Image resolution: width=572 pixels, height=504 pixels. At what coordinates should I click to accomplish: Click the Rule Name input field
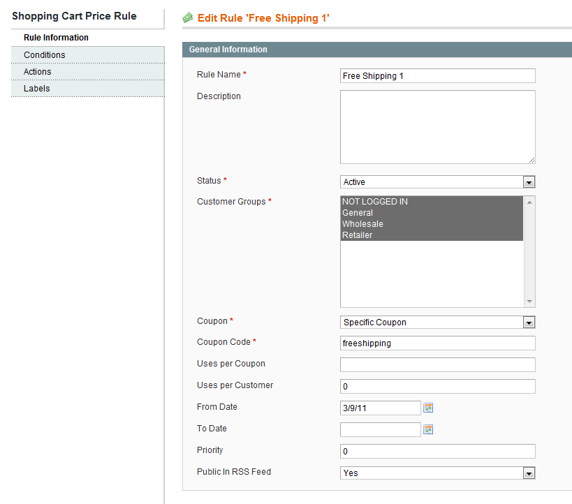437,76
